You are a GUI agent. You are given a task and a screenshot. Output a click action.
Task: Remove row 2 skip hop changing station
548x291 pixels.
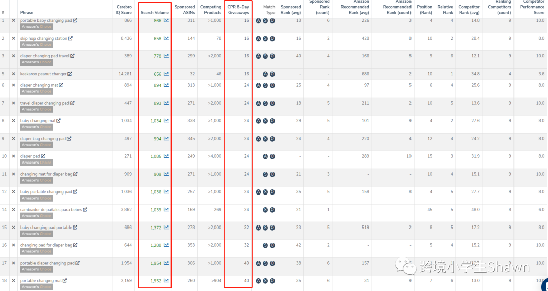13,39
